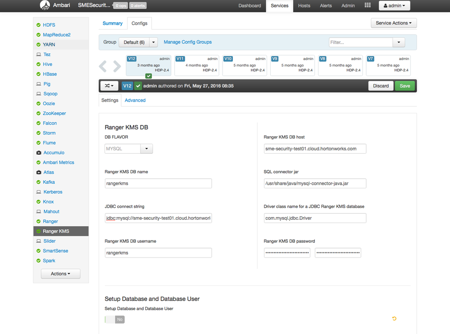Switch to the Summary tab
Screen dimensions: 450x334
click(113, 23)
